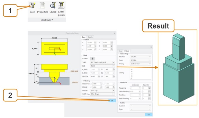Screen dimensions: 199x118
Task: Open the Machine SPEZIAL dropdown
Action: click(x=150, y=57)
